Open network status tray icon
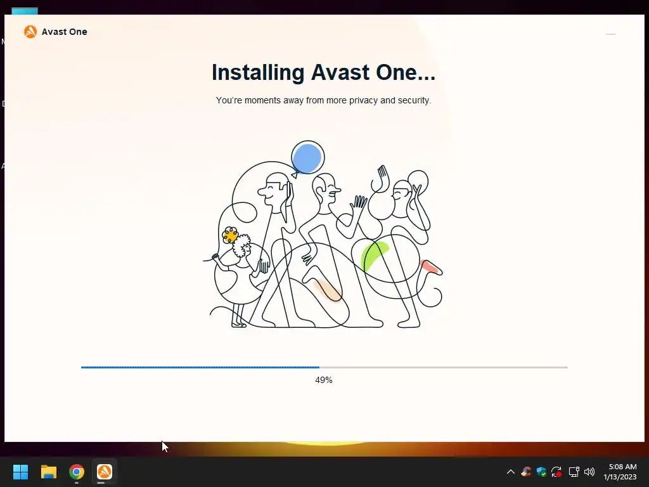 (574, 472)
